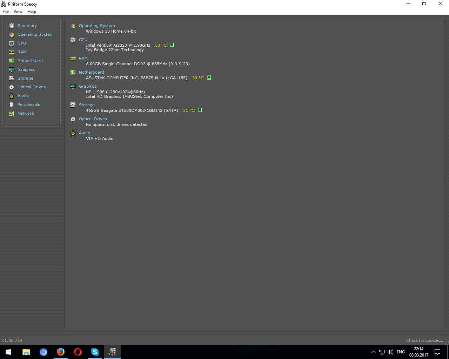449x359 pixels.
Task: Click the Summary sidebar icon
Action: (12, 26)
